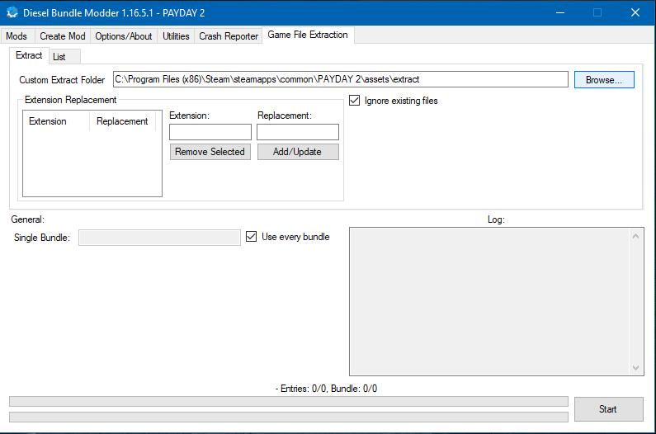Click inside the Log text area

point(489,301)
